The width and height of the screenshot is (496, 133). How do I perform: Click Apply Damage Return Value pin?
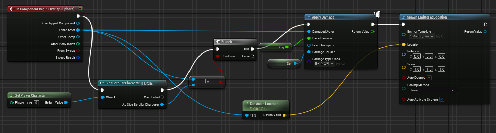coord(373,32)
